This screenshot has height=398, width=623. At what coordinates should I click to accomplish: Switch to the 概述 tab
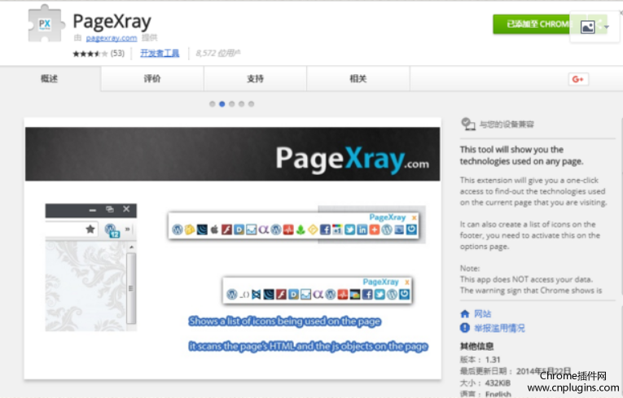click(x=50, y=79)
